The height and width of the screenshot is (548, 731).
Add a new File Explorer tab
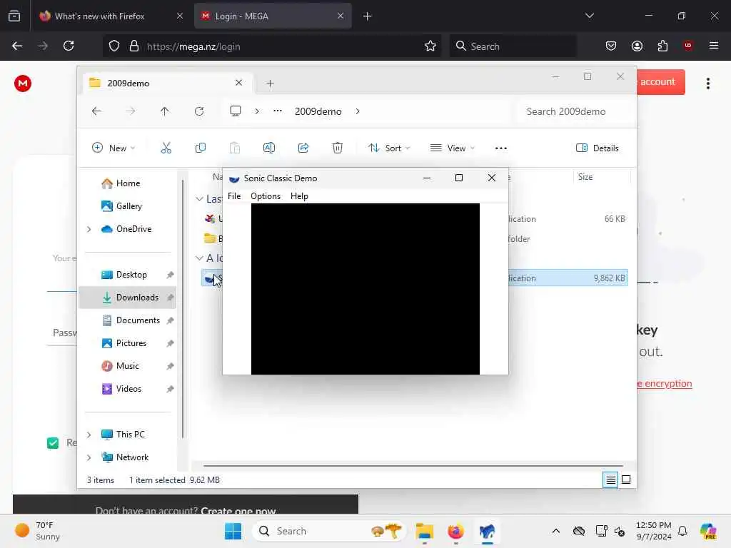(270, 83)
